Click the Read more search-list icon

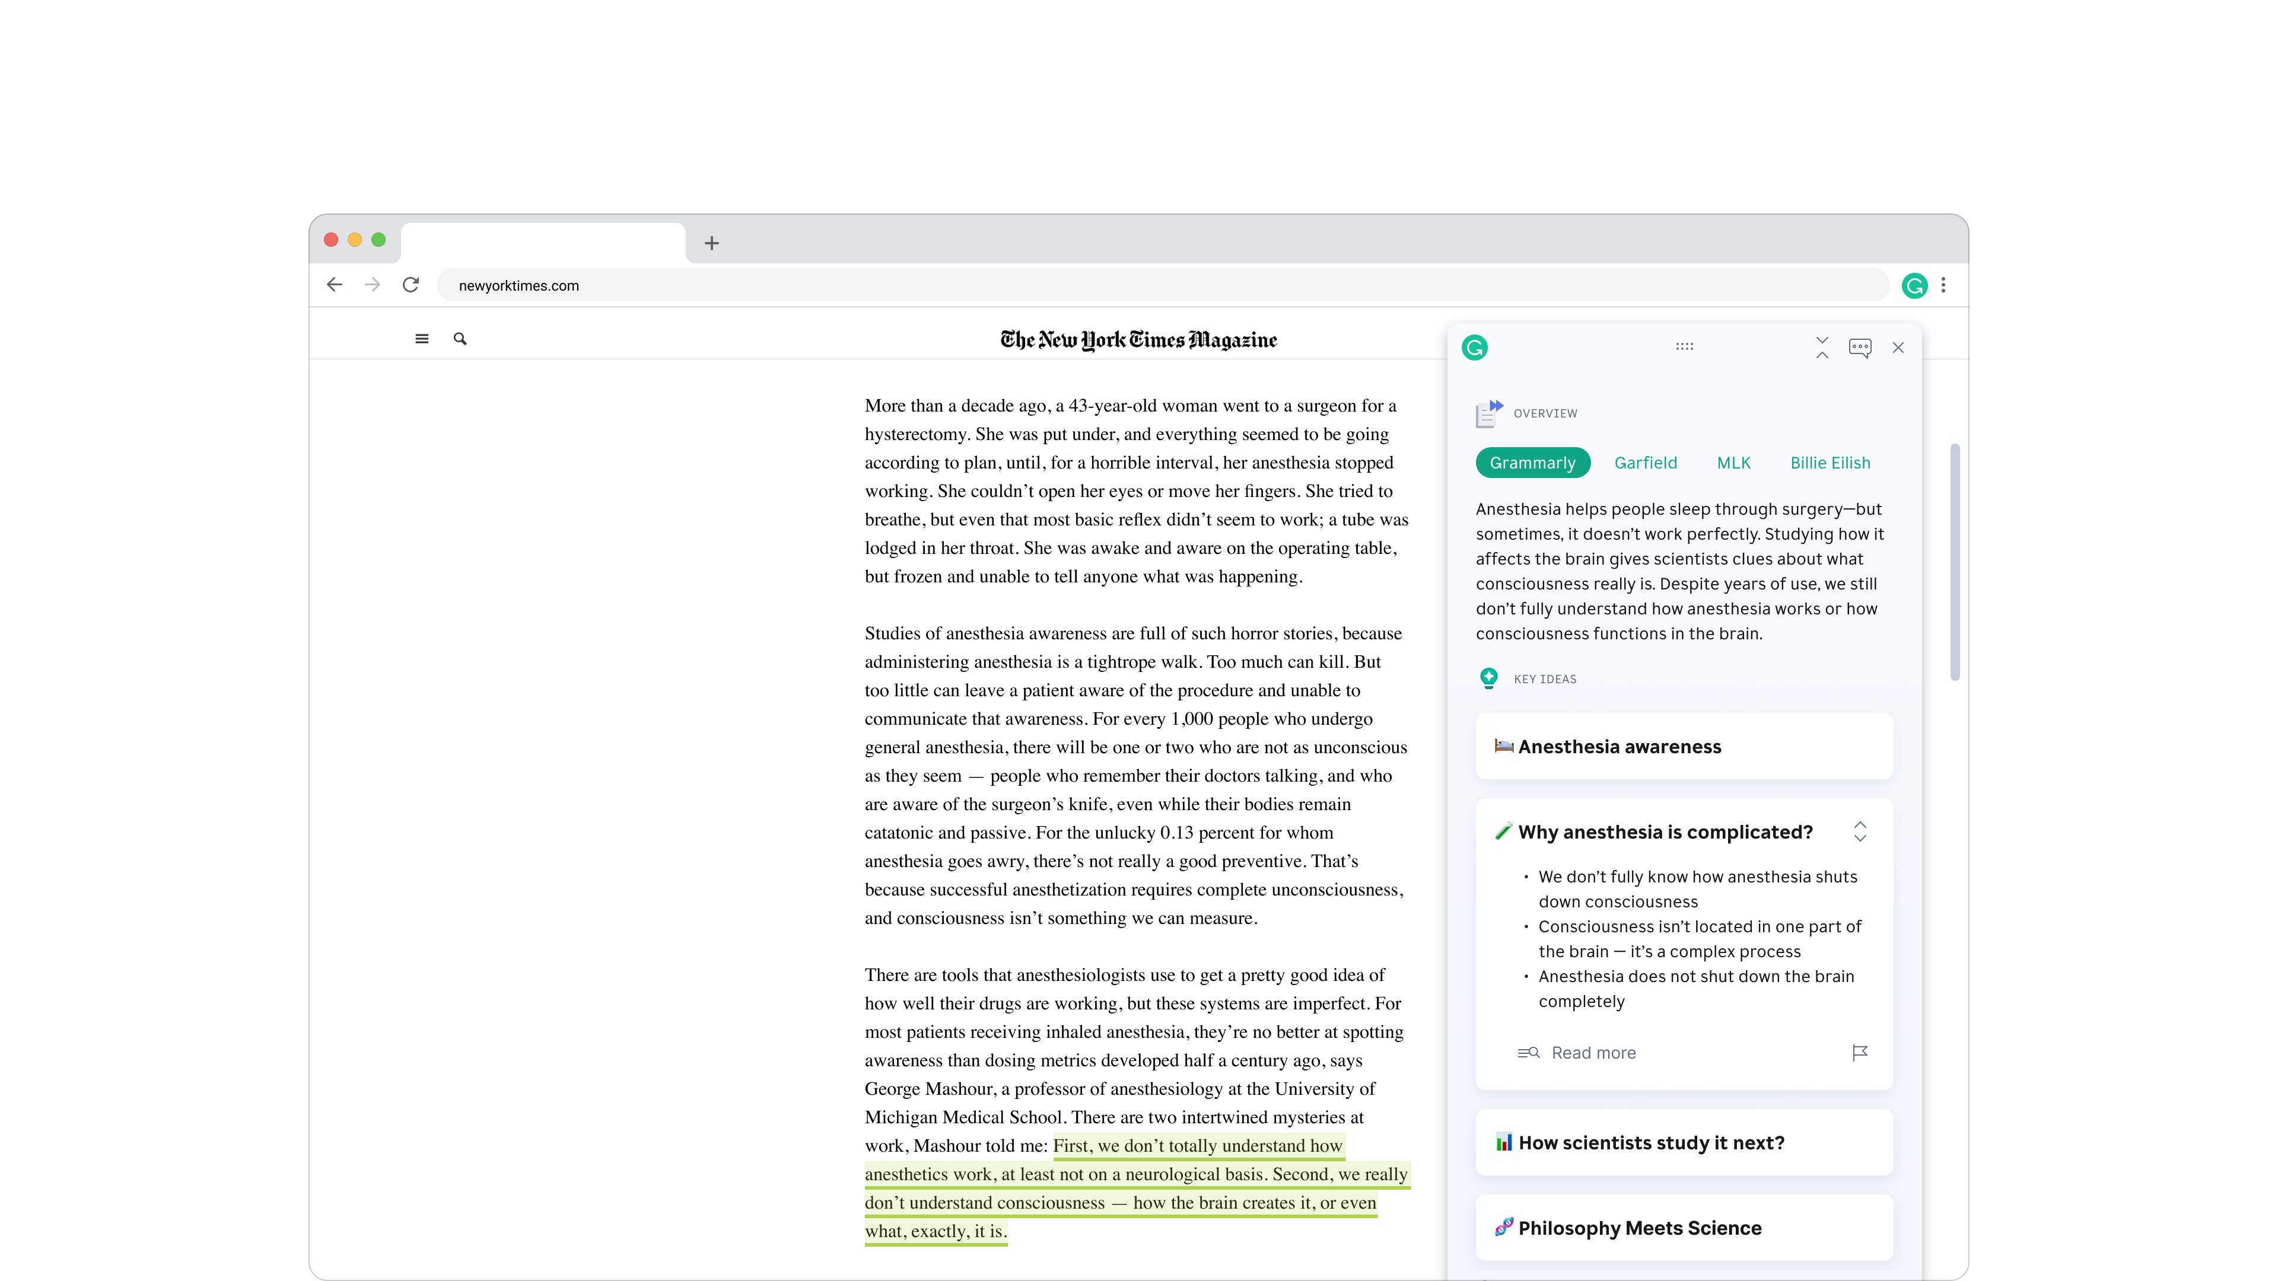pos(1528,1052)
